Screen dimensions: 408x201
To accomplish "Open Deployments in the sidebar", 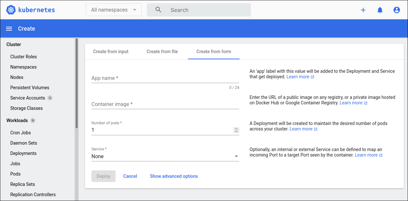I will coord(24,153).
